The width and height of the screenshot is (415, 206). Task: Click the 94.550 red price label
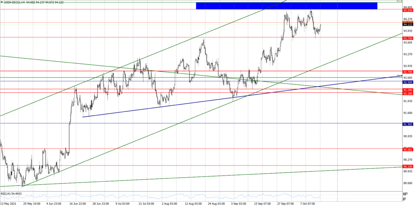pyautogui.click(x=408, y=10)
